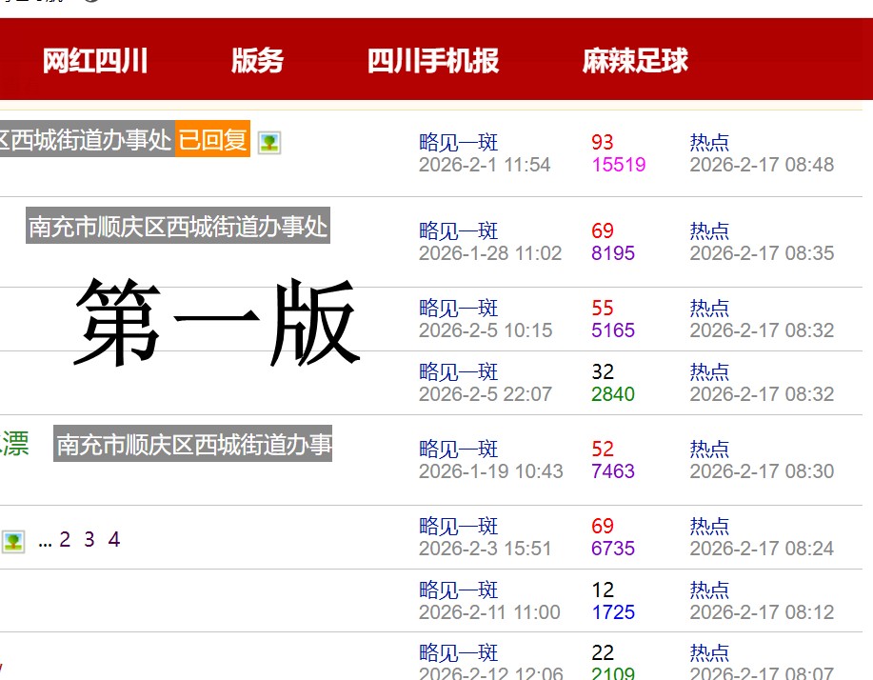Click image icon before page links 2 3 4
Image resolution: width=873 pixels, height=680 pixels.
13,541
